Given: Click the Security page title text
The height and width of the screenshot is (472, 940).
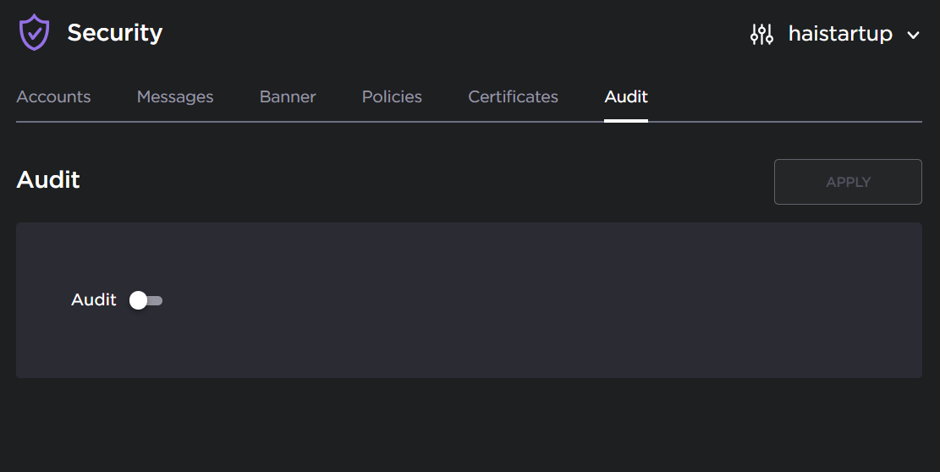Looking at the screenshot, I should coord(114,33).
